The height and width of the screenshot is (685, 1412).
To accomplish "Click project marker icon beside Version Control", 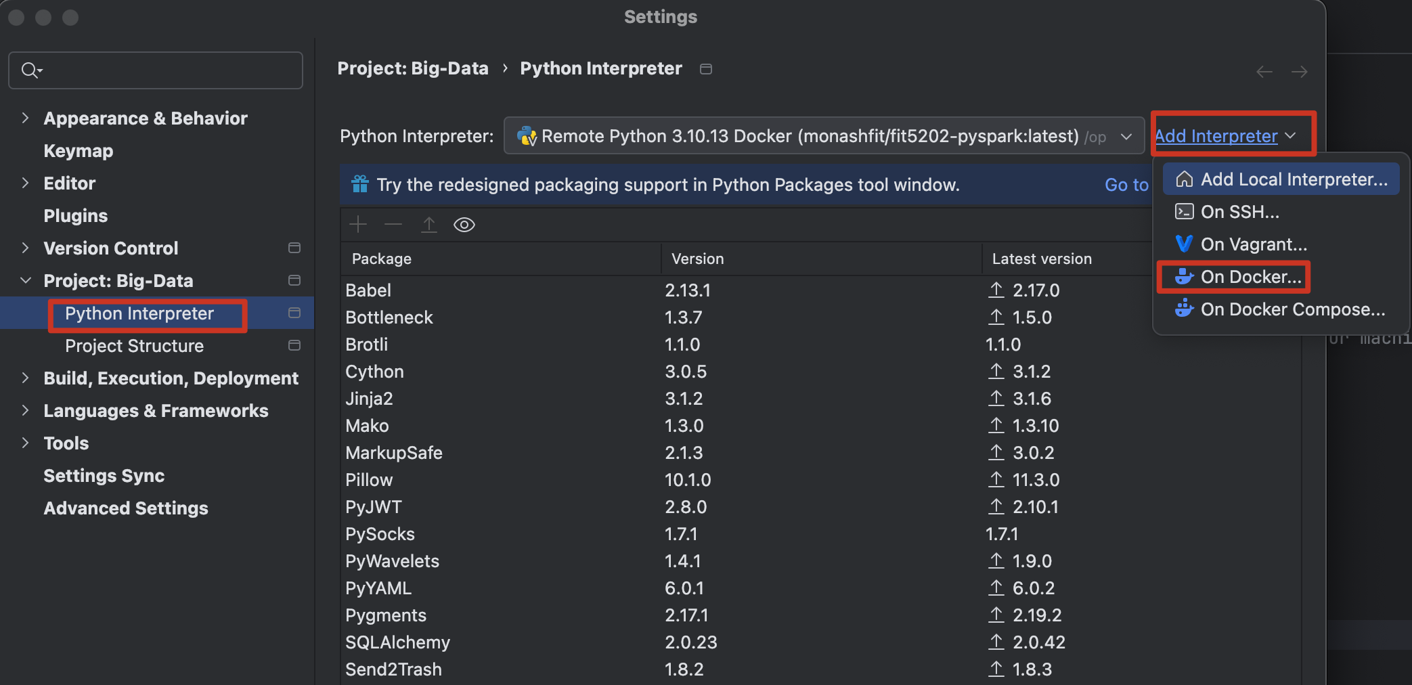I will tap(294, 248).
